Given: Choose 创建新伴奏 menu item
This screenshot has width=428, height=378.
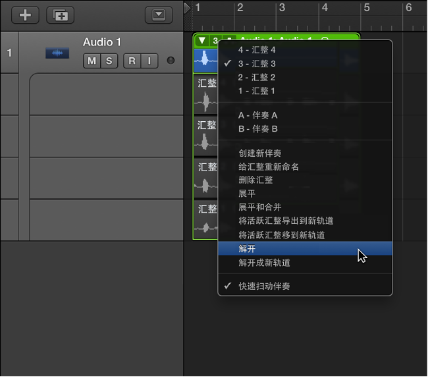Looking at the screenshot, I should tap(305, 153).
